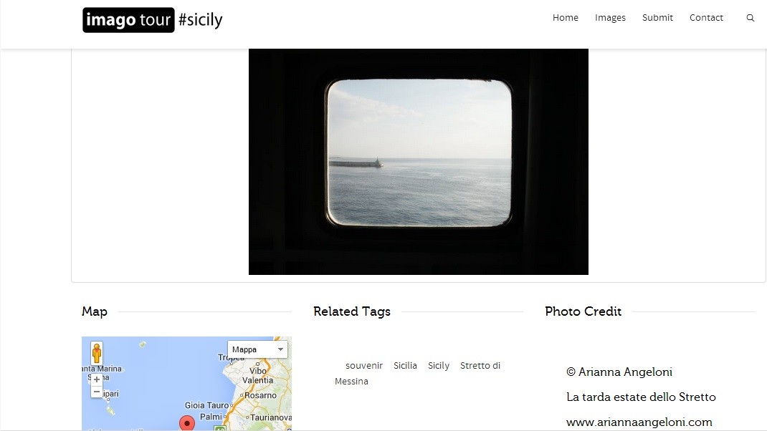Open the Submit page
This screenshot has height=431, width=767.
coord(657,18)
